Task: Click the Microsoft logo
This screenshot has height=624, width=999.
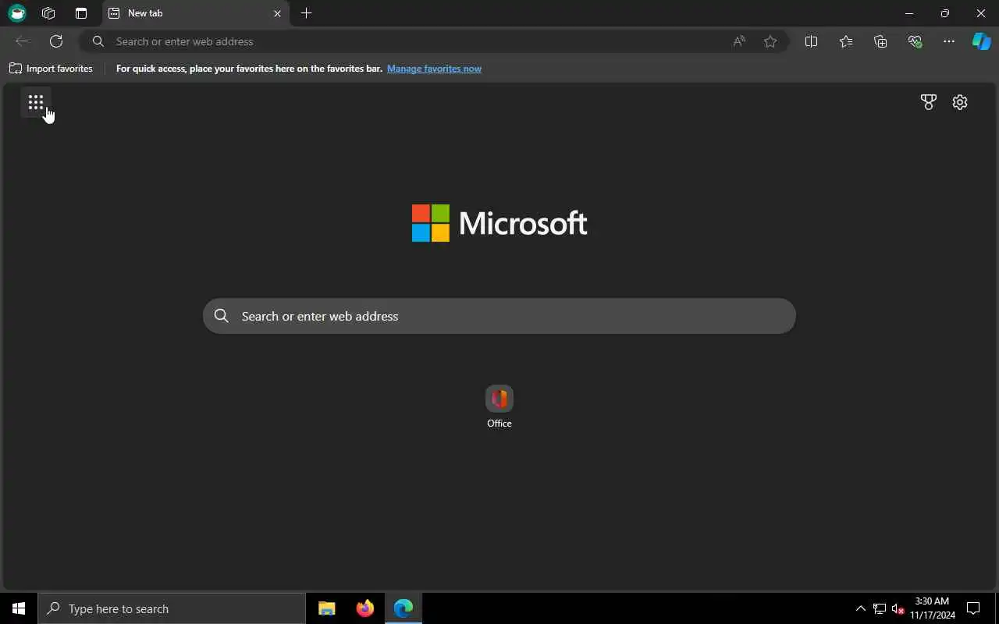Action: pos(499,223)
